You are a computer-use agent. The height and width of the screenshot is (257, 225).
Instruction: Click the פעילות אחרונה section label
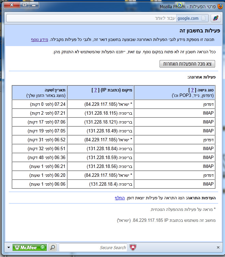[201, 77]
